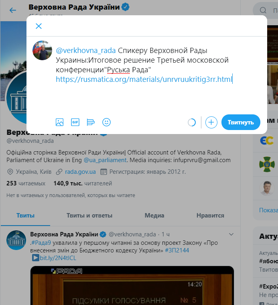Click the search magnifier icon
Image resolution: width=278 pixels, height=305 pixels.
click(x=263, y=10)
